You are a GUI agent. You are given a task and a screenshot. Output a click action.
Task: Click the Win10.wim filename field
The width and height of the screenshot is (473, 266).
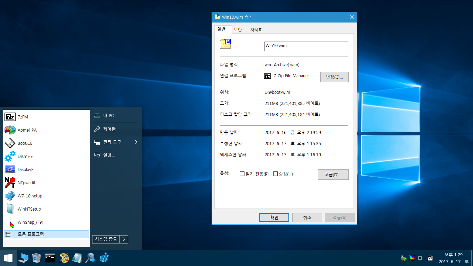point(306,46)
